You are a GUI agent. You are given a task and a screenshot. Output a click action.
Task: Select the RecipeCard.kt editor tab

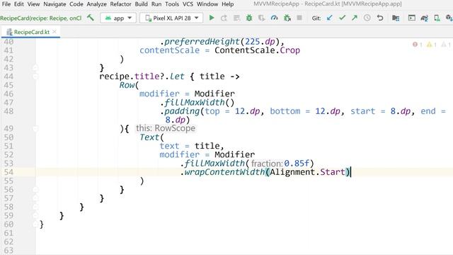point(30,32)
